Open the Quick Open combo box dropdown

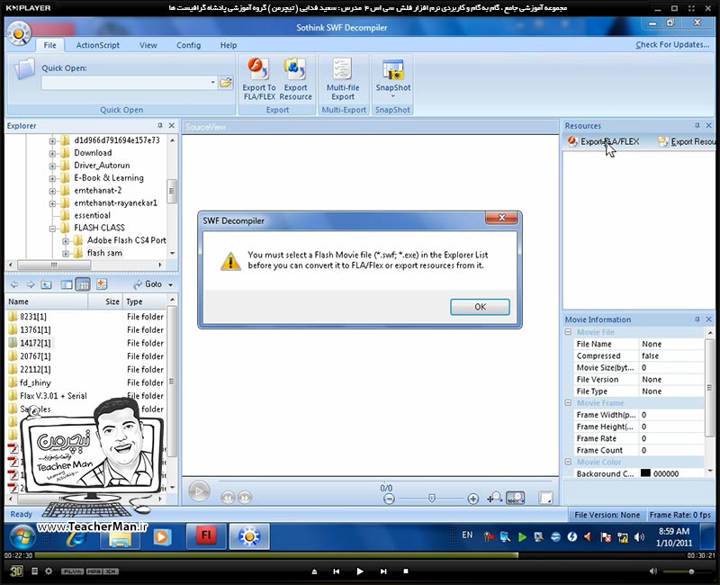[x=212, y=83]
